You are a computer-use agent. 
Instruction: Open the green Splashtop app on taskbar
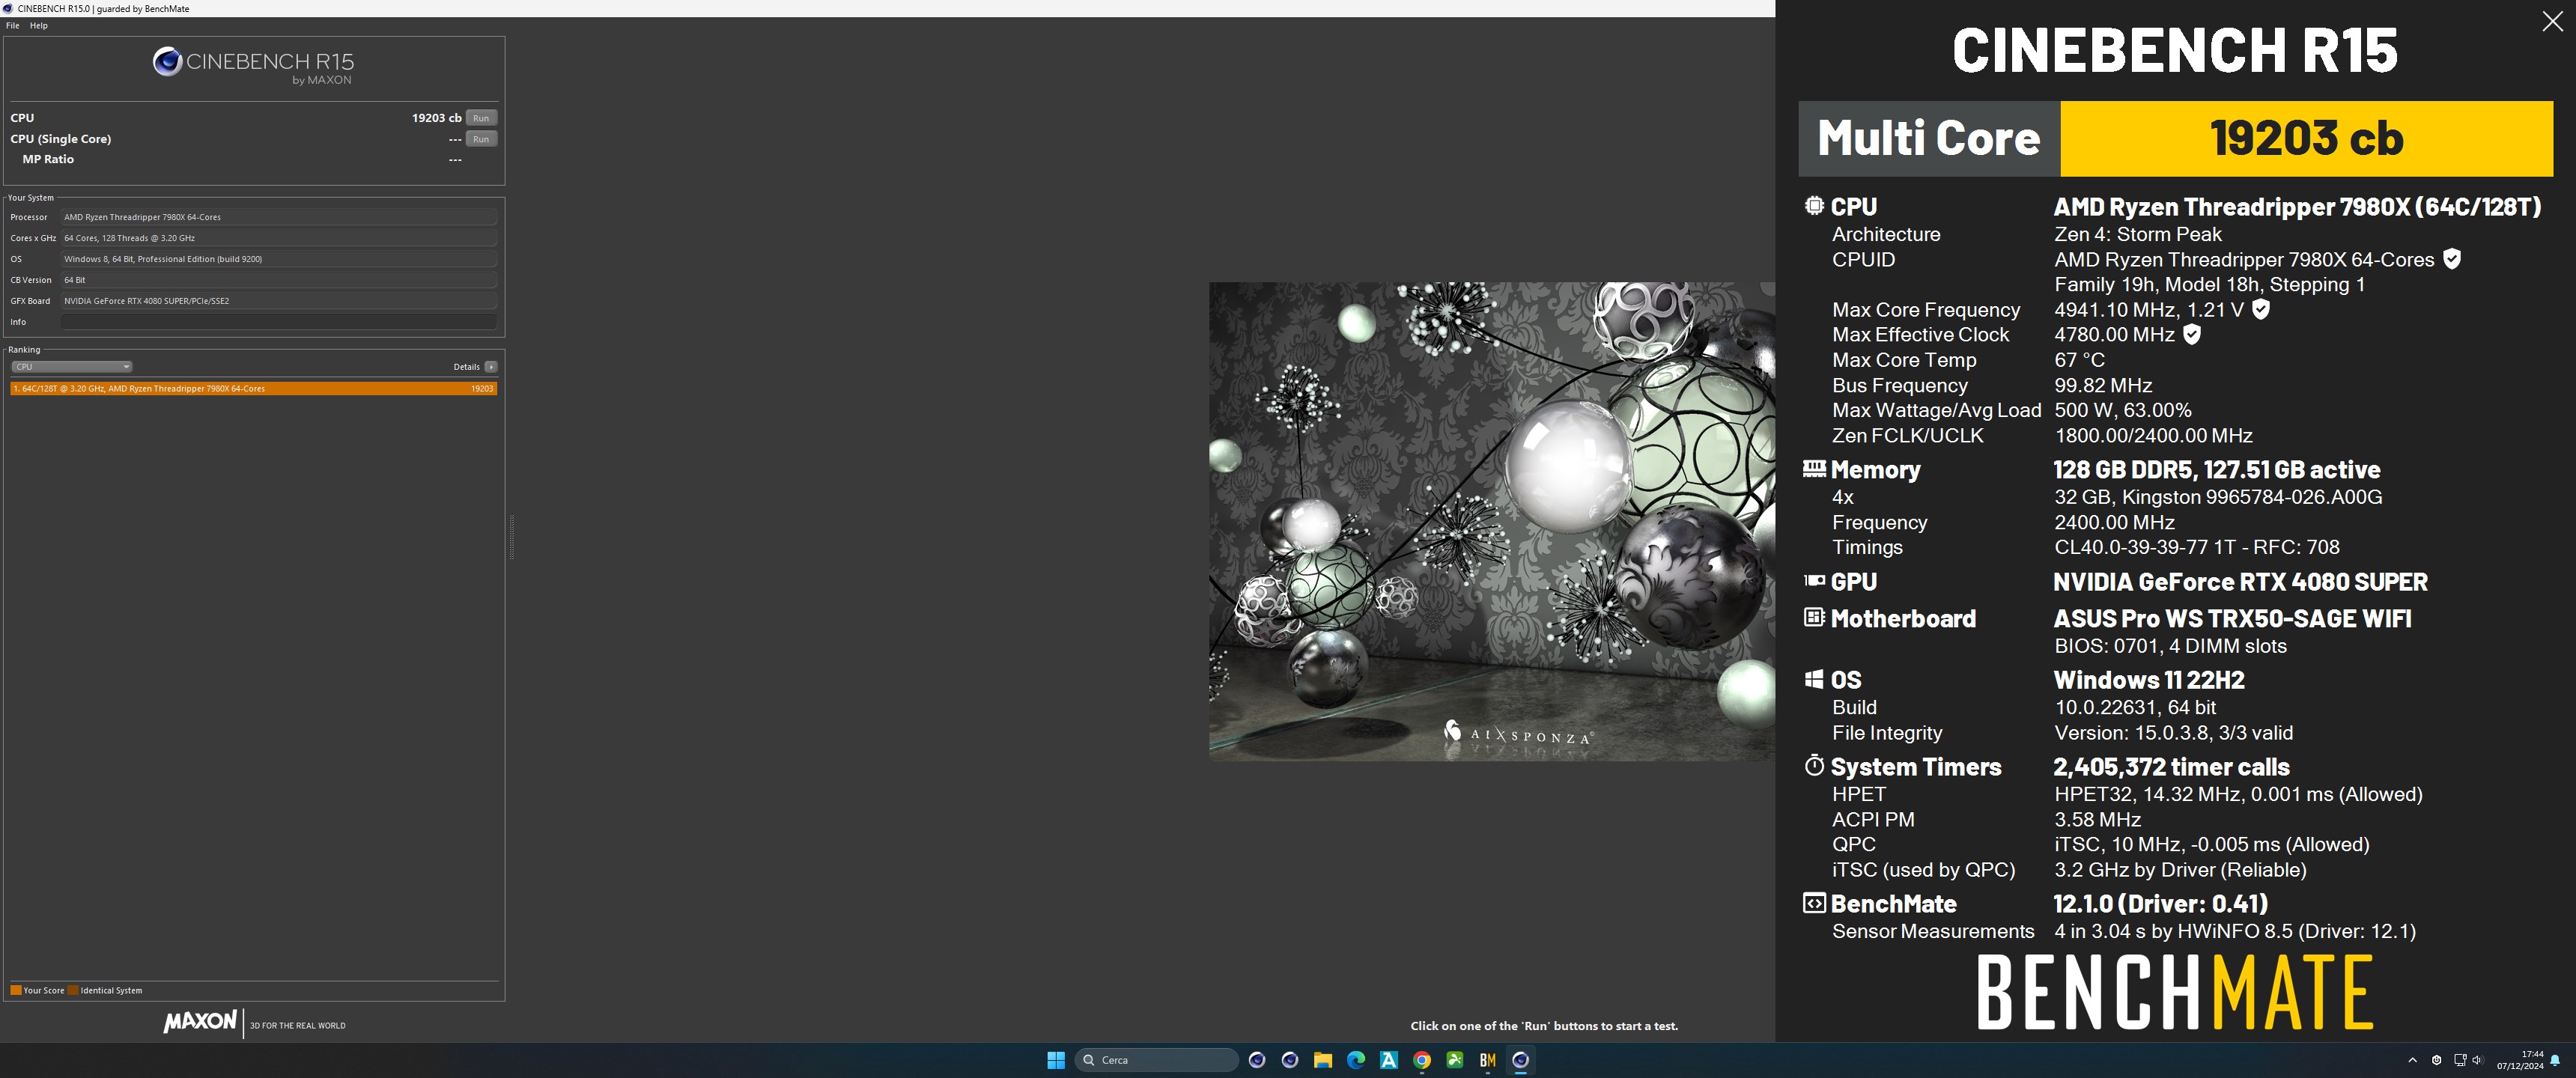point(1455,1060)
